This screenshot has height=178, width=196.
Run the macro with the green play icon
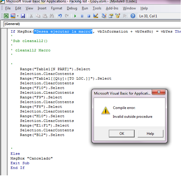[x=75, y=16]
